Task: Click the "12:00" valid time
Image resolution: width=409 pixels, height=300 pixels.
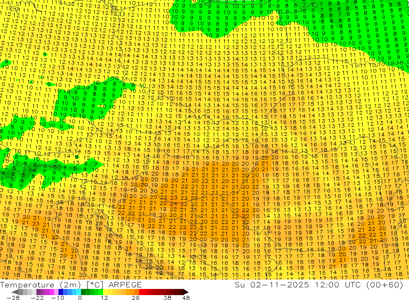Action: click(x=326, y=285)
